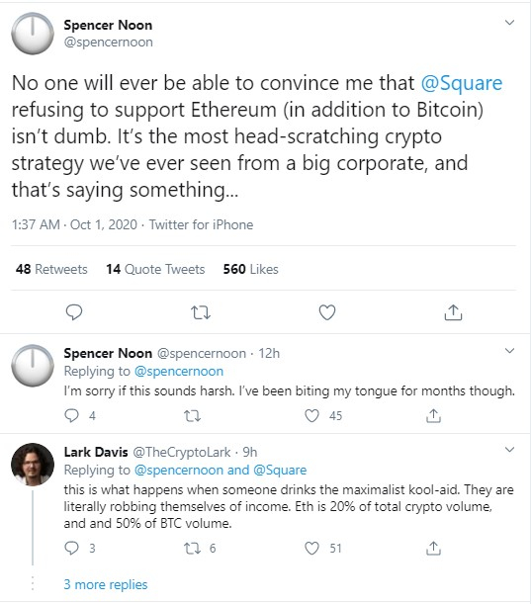The width and height of the screenshot is (531, 604).
Task: Open options chevron on Lark Davis's tweet
Action: click(509, 450)
